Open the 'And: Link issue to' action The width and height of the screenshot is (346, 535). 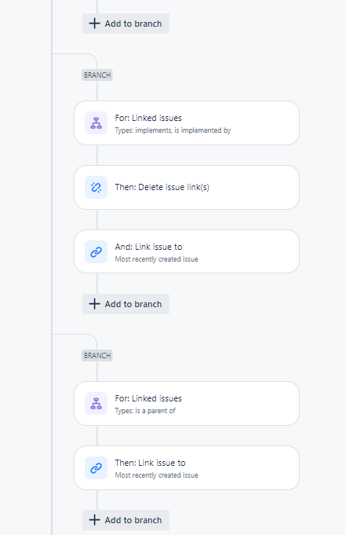tap(187, 251)
